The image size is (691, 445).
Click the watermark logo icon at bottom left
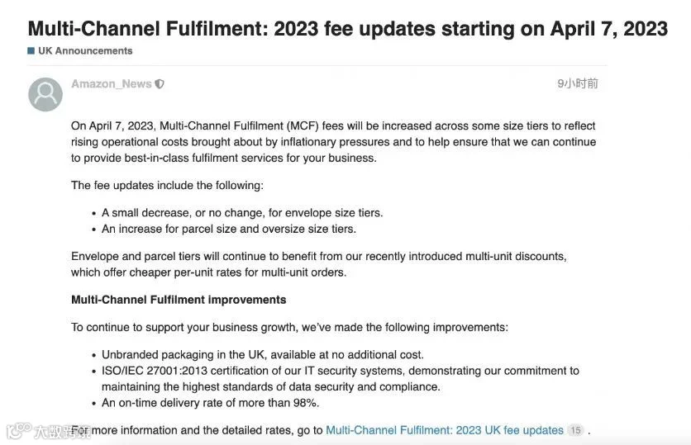click(19, 430)
